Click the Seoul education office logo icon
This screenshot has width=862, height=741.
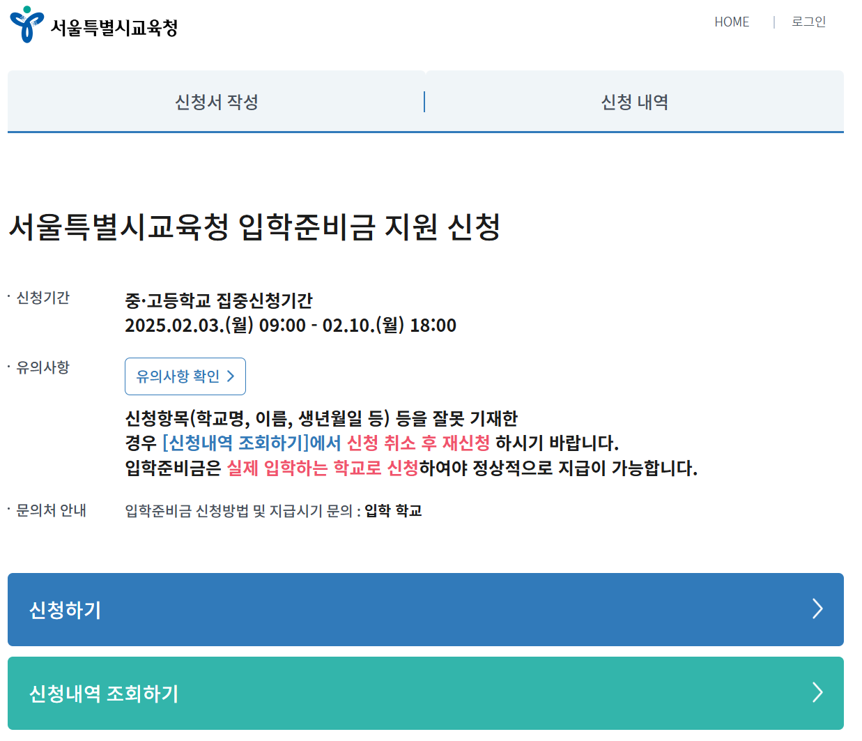[x=26, y=24]
